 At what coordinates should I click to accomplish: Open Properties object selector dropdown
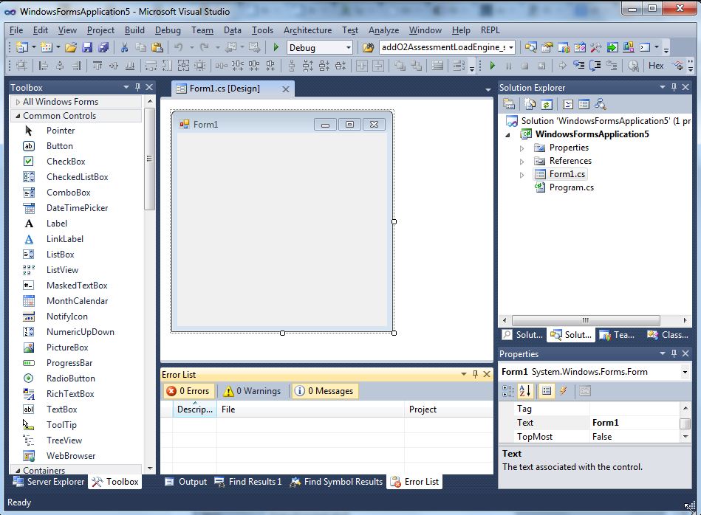[x=685, y=372]
